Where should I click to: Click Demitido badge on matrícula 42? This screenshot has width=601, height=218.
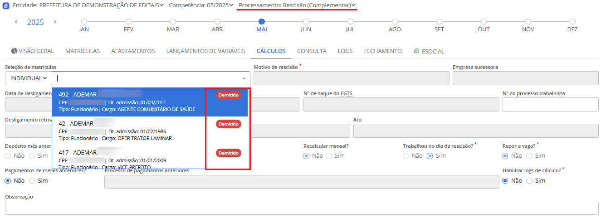(x=228, y=124)
